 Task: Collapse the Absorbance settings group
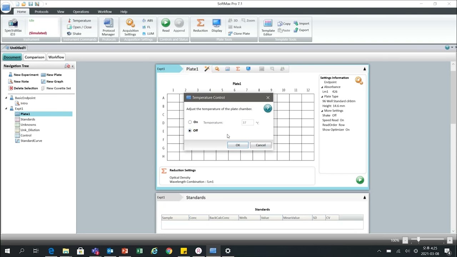coord(322,87)
